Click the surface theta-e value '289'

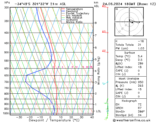click(x=141, y=64)
